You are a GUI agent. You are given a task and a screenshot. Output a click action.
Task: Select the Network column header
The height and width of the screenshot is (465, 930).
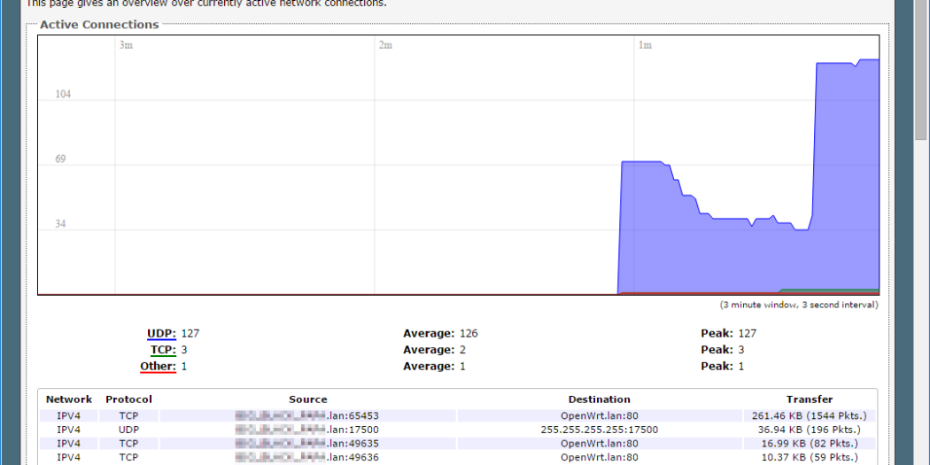pos(69,399)
